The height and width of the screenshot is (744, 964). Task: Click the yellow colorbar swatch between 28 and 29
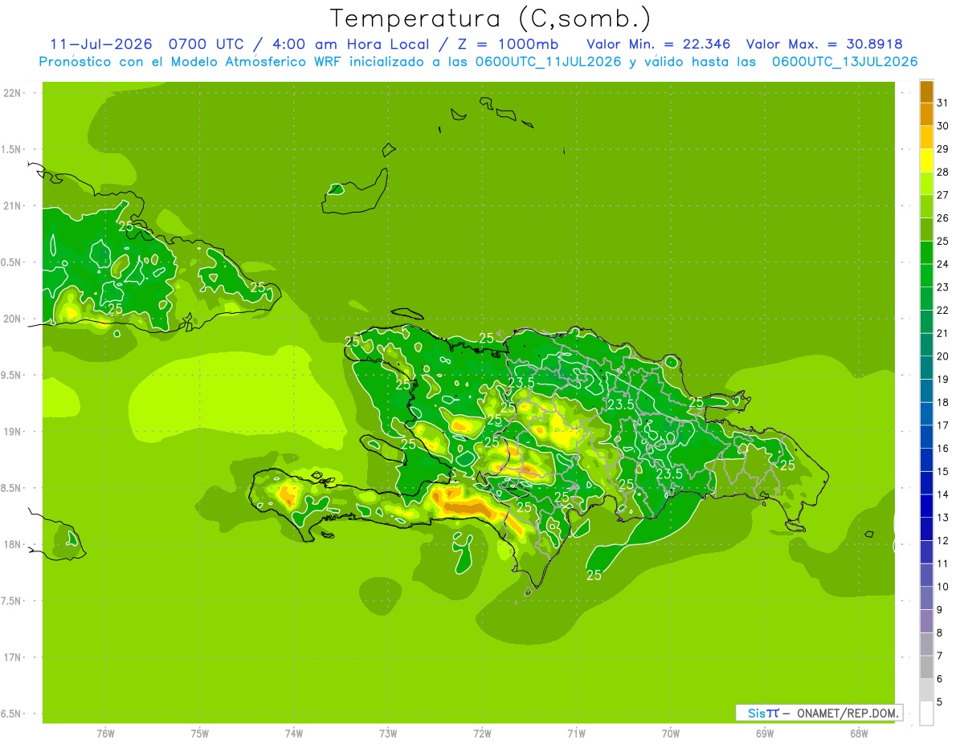pos(926,161)
